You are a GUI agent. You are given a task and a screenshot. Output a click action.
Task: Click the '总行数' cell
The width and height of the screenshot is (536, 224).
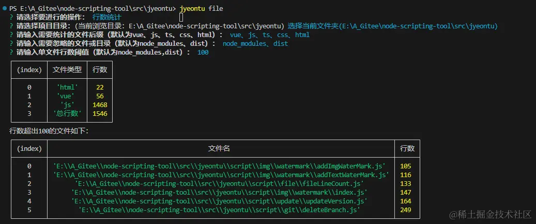(x=67, y=114)
